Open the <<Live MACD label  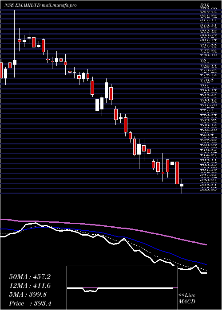[x=187, y=298]
